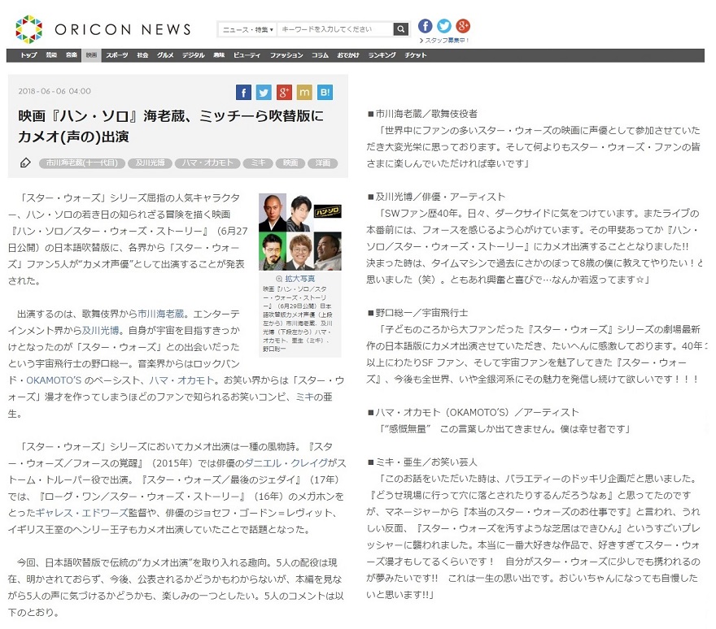This screenshot has width=716, height=629.
Task: Open Oricon's Google+ page from the header
Action: (463, 26)
